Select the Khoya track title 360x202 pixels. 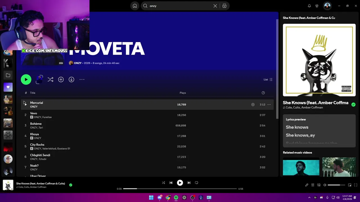[x=34, y=134]
